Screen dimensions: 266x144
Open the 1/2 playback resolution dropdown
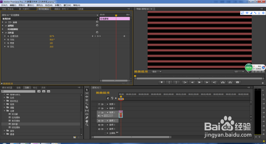click(x=239, y=72)
